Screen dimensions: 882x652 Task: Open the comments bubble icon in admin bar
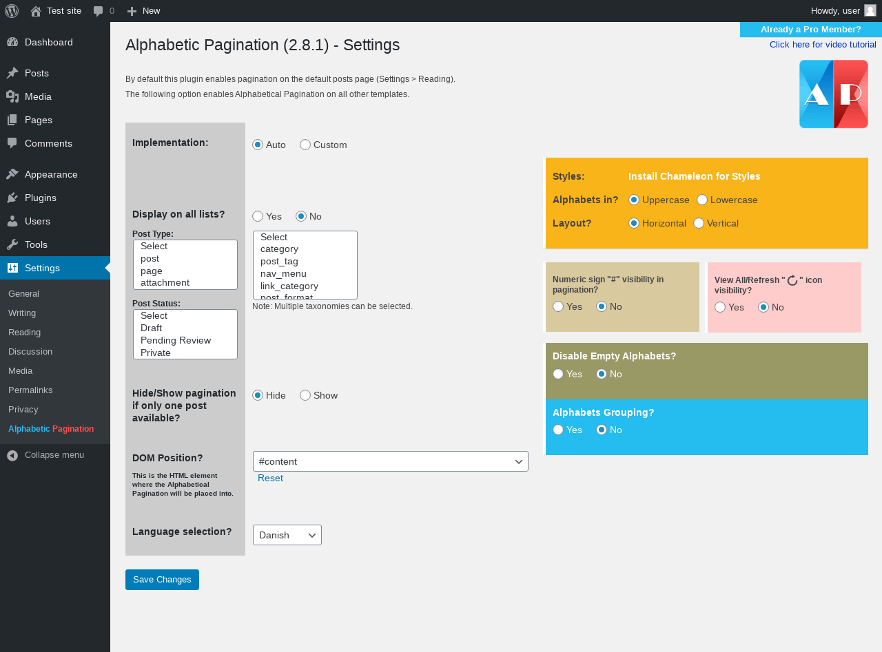tap(99, 11)
